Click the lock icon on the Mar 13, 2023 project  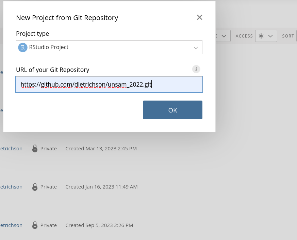click(35, 149)
